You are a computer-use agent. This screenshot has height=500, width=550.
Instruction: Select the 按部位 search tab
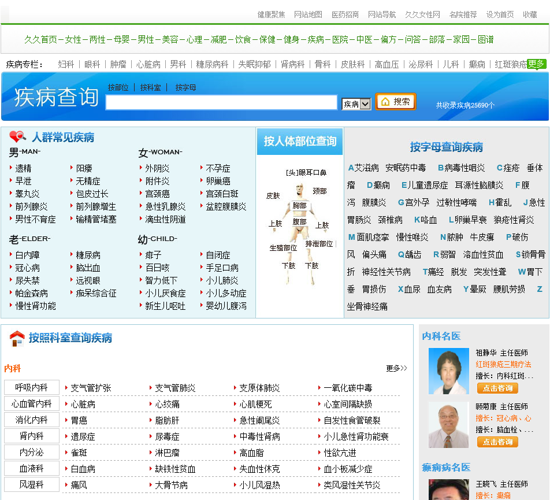(118, 87)
